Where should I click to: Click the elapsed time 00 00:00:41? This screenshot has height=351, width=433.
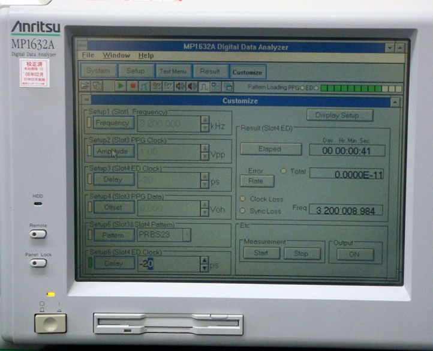[347, 151]
